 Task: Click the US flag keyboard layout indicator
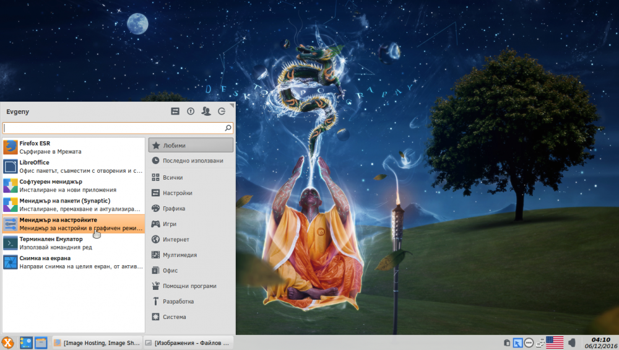555,343
